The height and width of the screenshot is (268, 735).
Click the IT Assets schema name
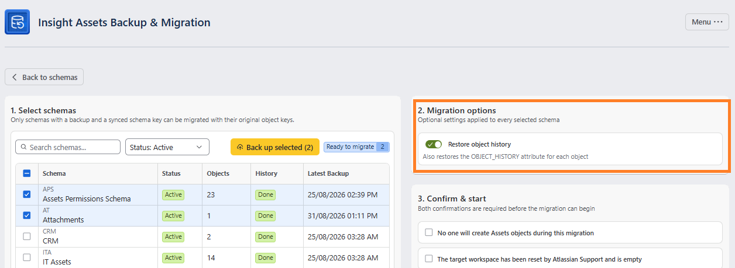(x=57, y=262)
